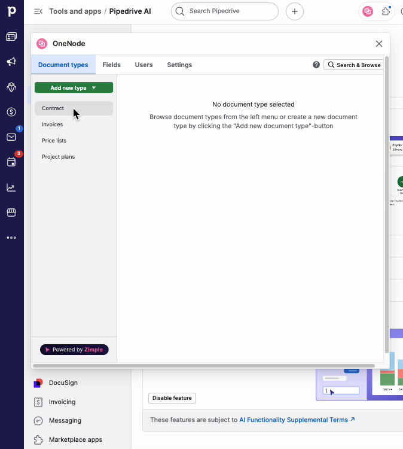The width and height of the screenshot is (403, 449).
Task: Select the Price lists document type
Action: click(74, 141)
